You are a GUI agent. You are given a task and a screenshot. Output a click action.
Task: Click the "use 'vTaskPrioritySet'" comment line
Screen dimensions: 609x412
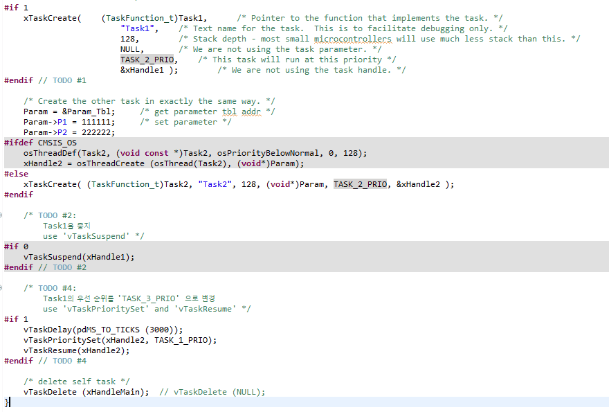(x=147, y=309)
